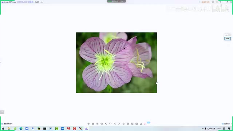
Task: Open Microsoft Edge from the taskbar
Action: click(21, 128)
